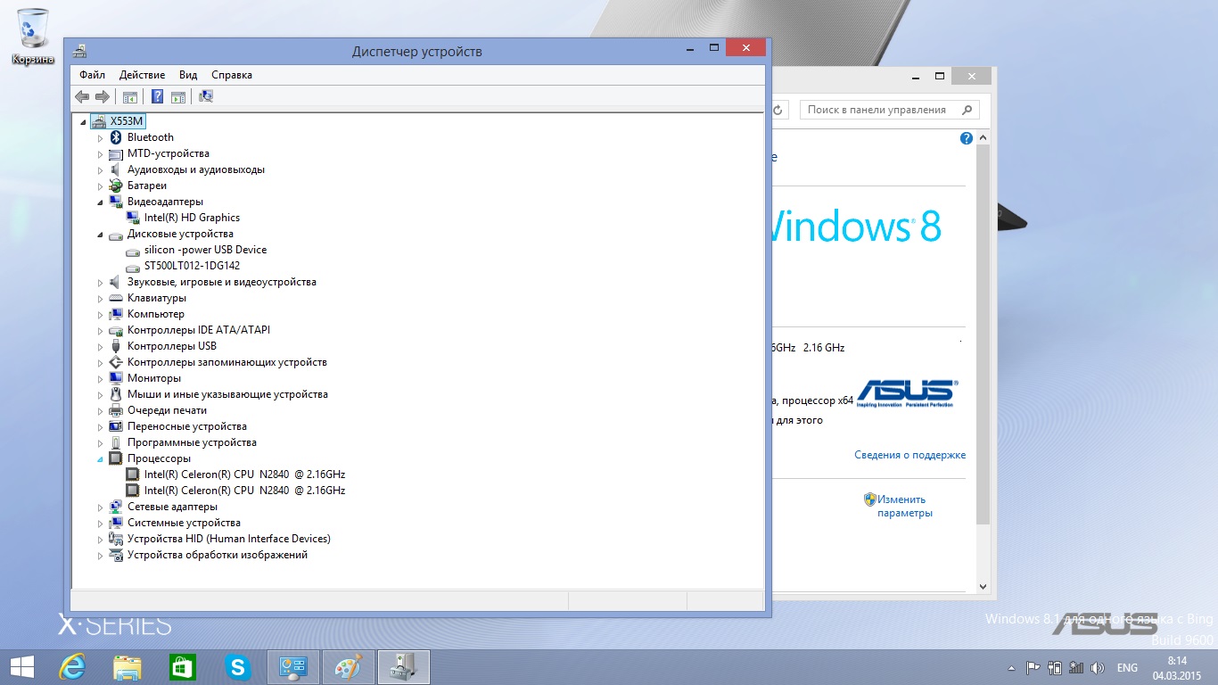Open the Вид menu
Screen dimensions: 1218x685
[x=188, y=75]
